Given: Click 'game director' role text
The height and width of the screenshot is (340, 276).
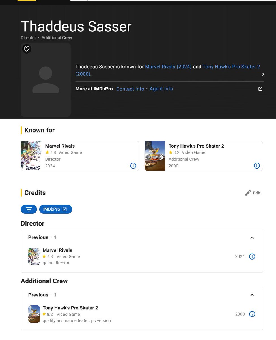Looking at the screenshot, I should coord(56,263).
